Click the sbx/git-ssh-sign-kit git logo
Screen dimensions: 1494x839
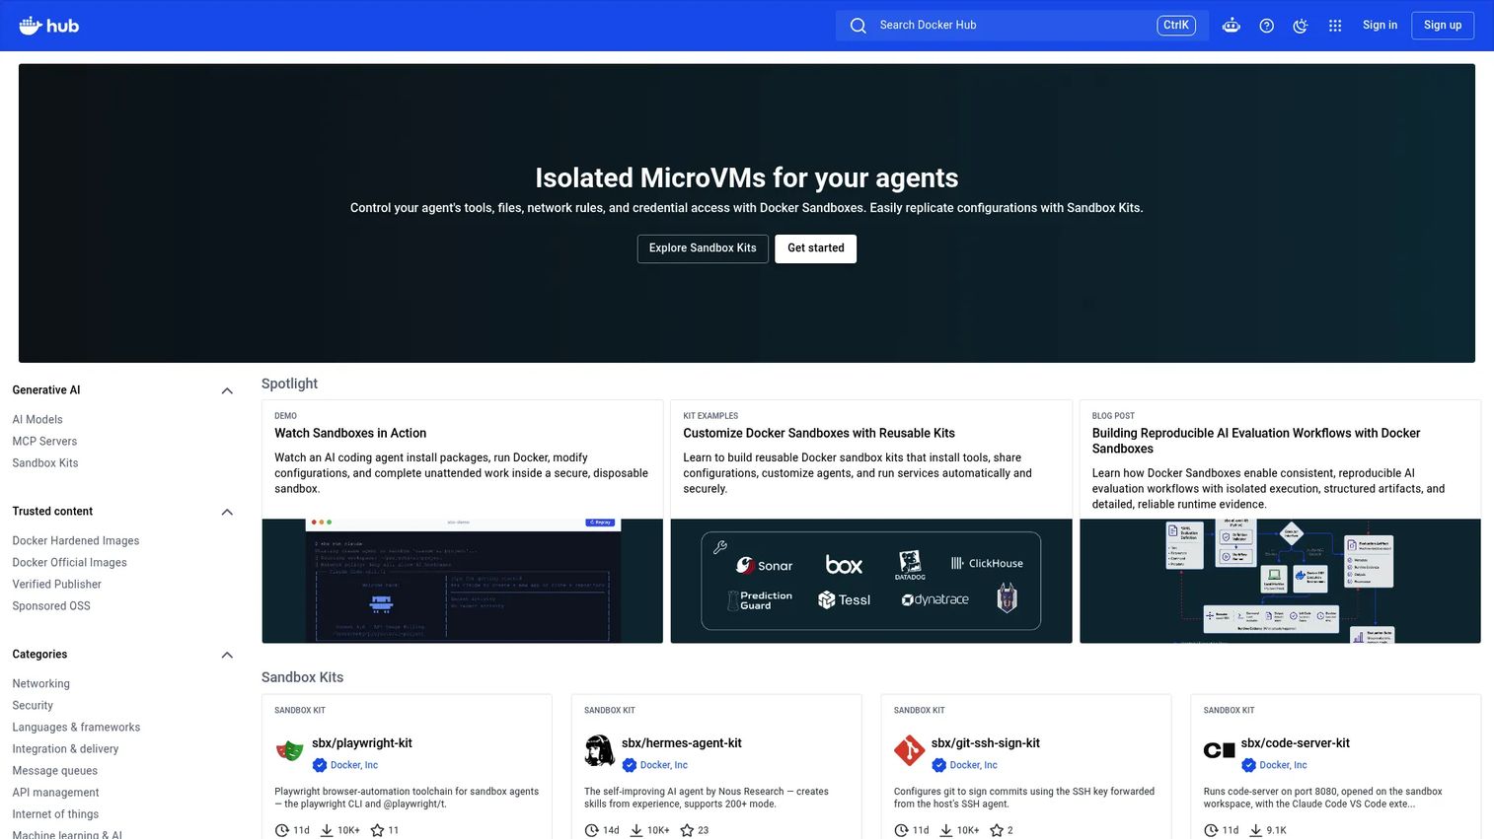[909, 751]
